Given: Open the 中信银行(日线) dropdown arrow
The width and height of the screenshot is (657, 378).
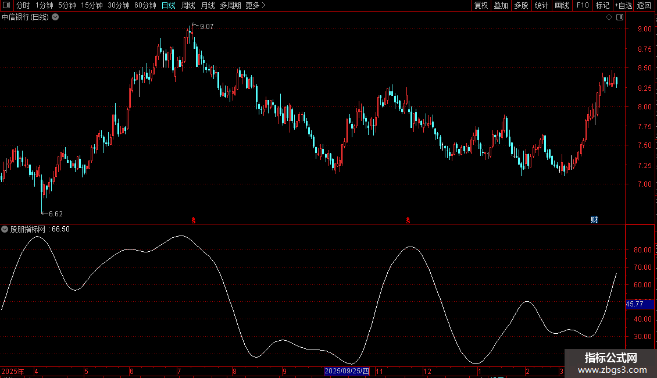Looking at the screenshot, I should click(x=55, y=17).
